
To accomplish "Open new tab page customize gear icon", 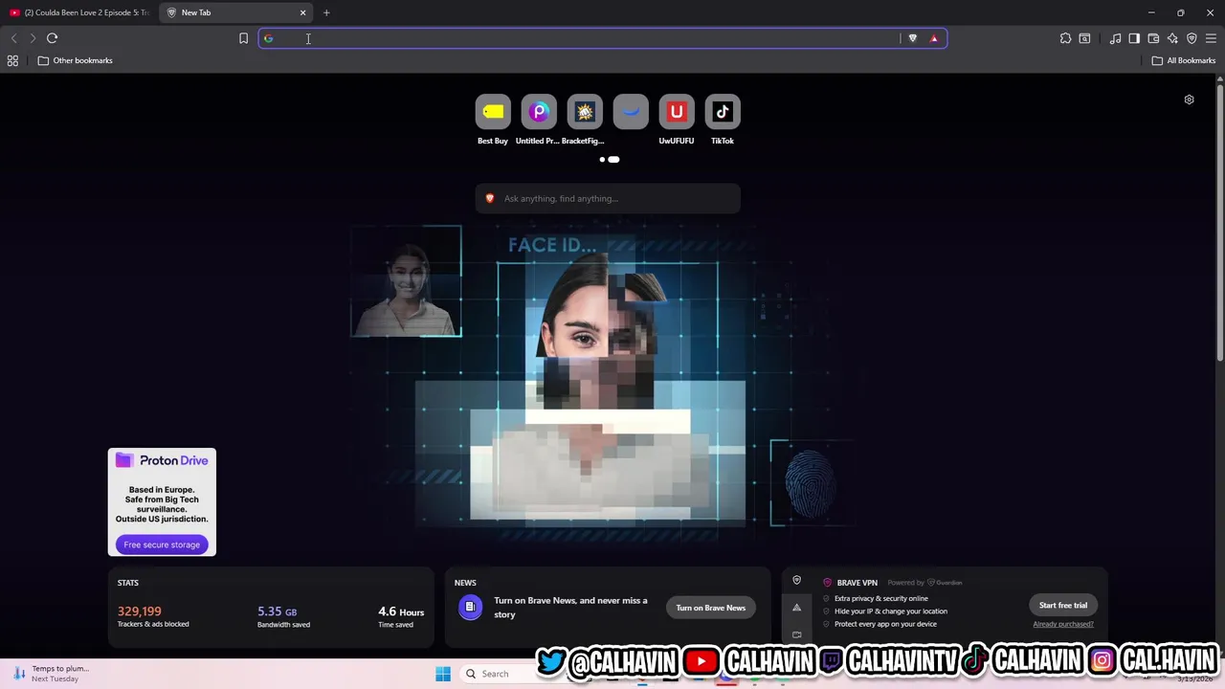I will click(x=1189, y=100).
